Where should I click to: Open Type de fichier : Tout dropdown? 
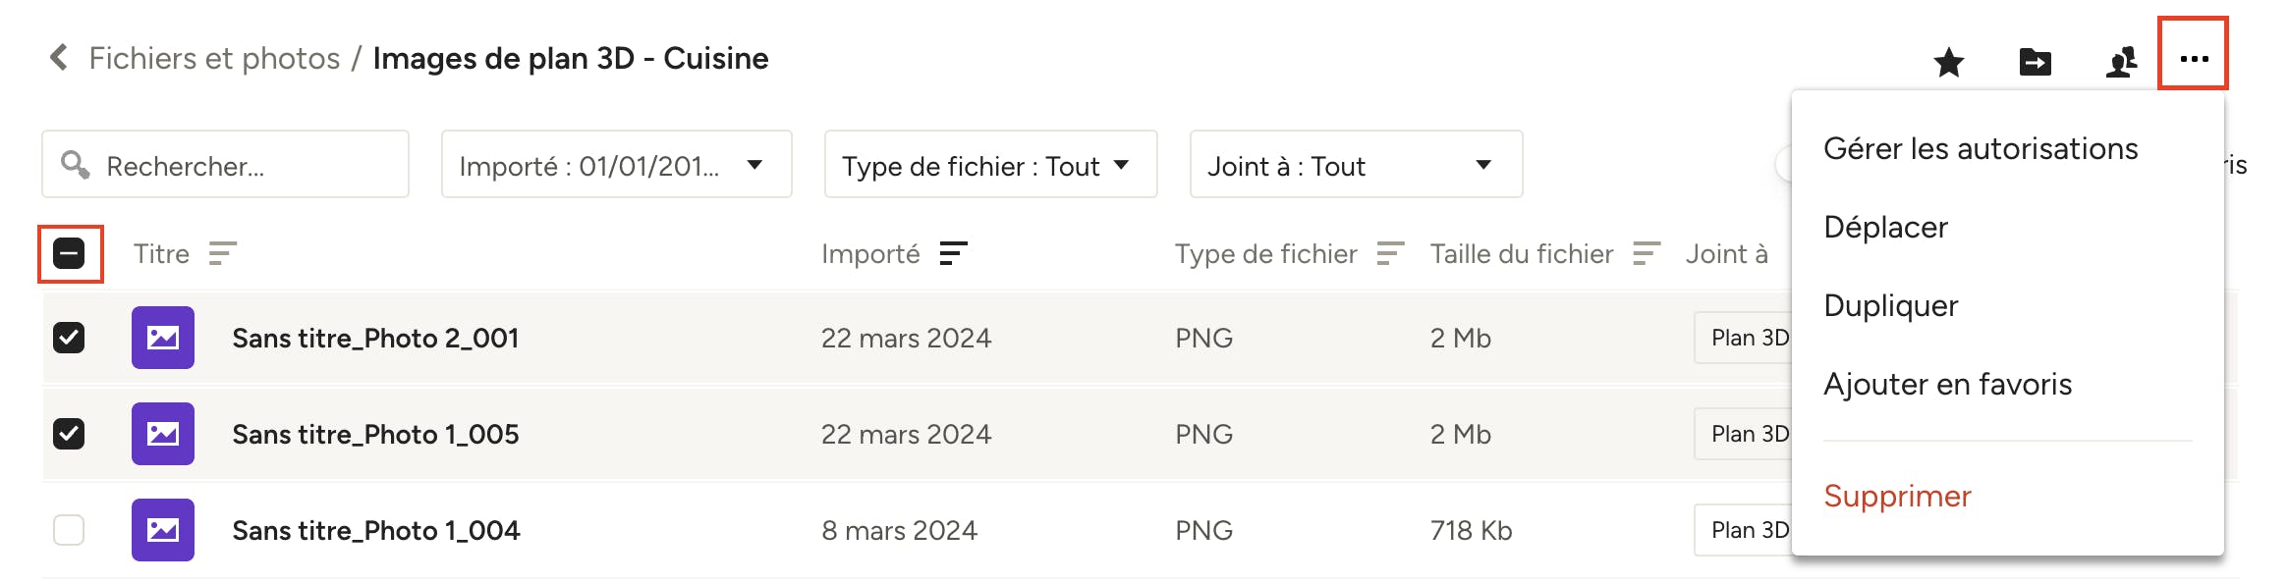tap(991, 165)
